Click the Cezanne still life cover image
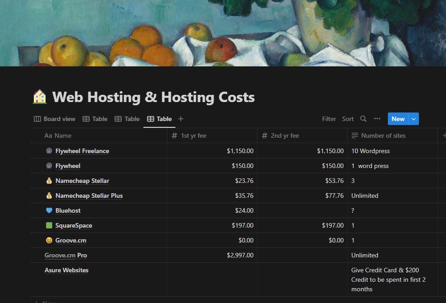The image size is (446, 303). point(223,33)
